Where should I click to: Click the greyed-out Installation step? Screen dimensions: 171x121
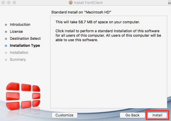coord(19,52)
